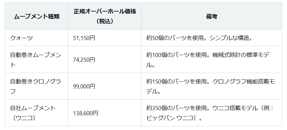Viewport: 287px width, 130px height.
Task: Click the 99,000円 price value
Action: point(84,86)
